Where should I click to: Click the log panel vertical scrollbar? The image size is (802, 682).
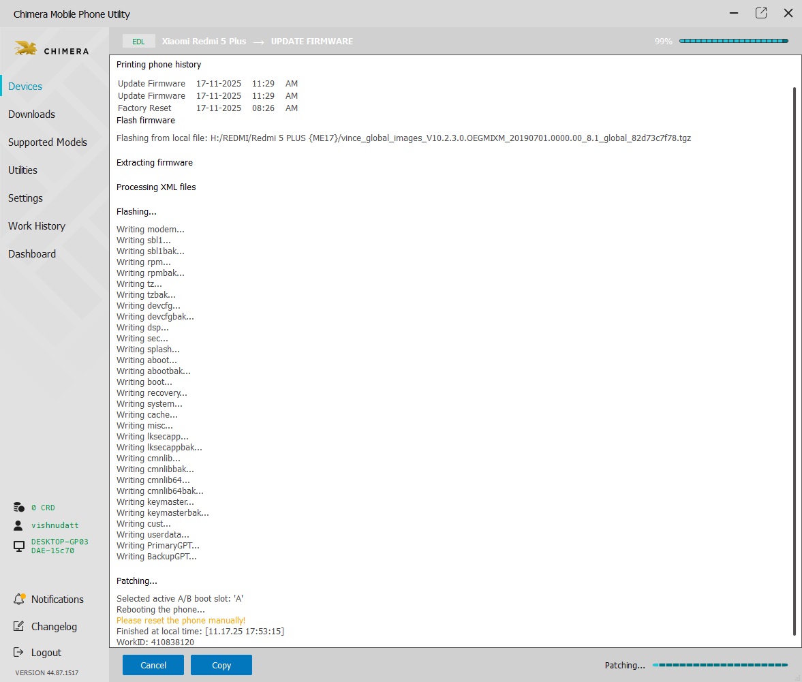coord(795,361)
